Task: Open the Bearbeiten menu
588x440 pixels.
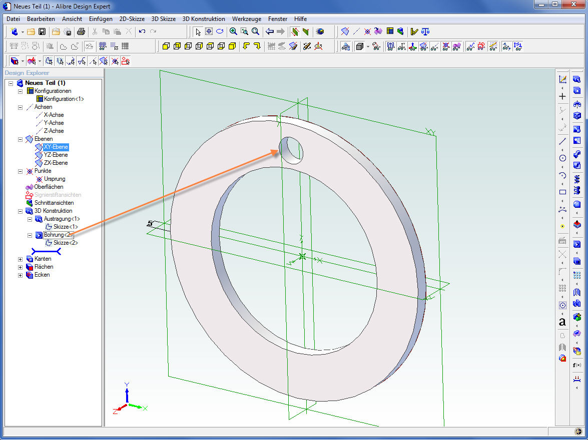Action: [x=41, y=18]
